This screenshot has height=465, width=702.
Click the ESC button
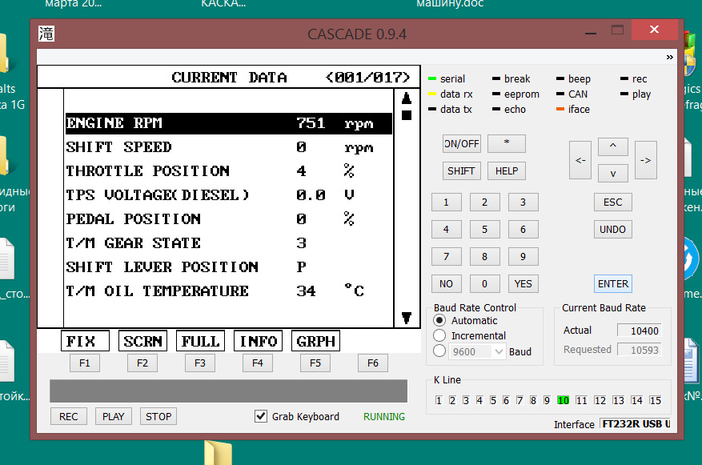click(x=613, y=202)
